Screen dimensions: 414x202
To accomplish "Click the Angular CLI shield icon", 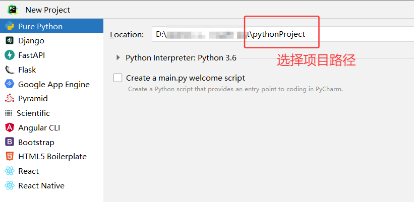I will 10,127.
